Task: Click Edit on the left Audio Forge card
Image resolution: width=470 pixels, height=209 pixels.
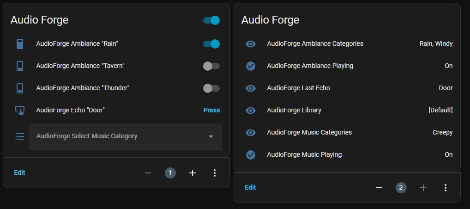Action: pos(19,172)
